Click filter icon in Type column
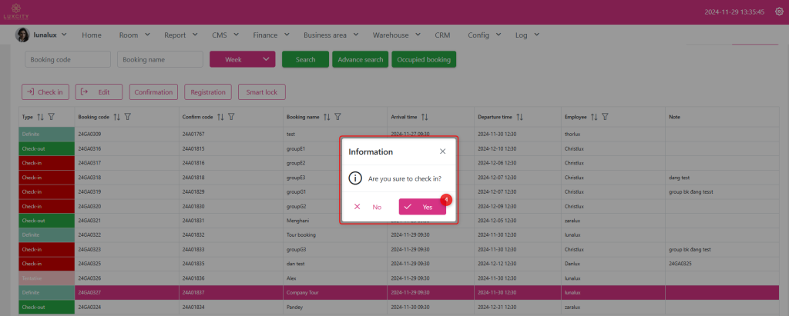This screenshot has width=789, height=316. tap(52, 117)
